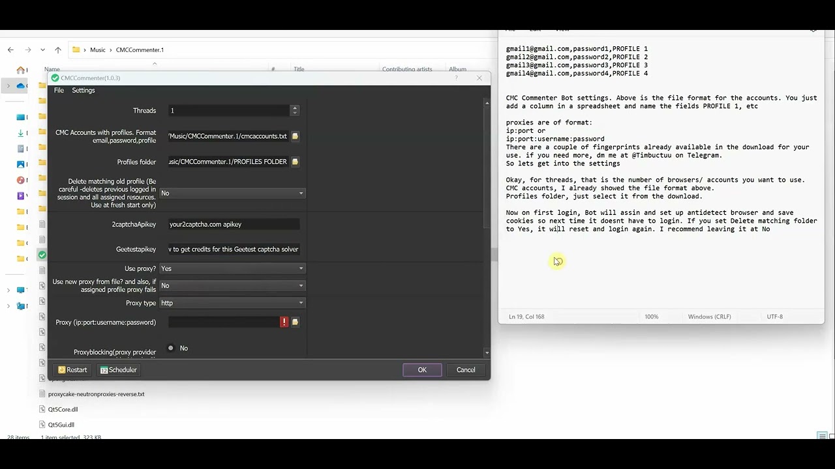The height and width of the screenshot is (469, 835).
Task: Click the Ln 19, Col 168 status in Notepad
Action: click(x=525, y=317)
